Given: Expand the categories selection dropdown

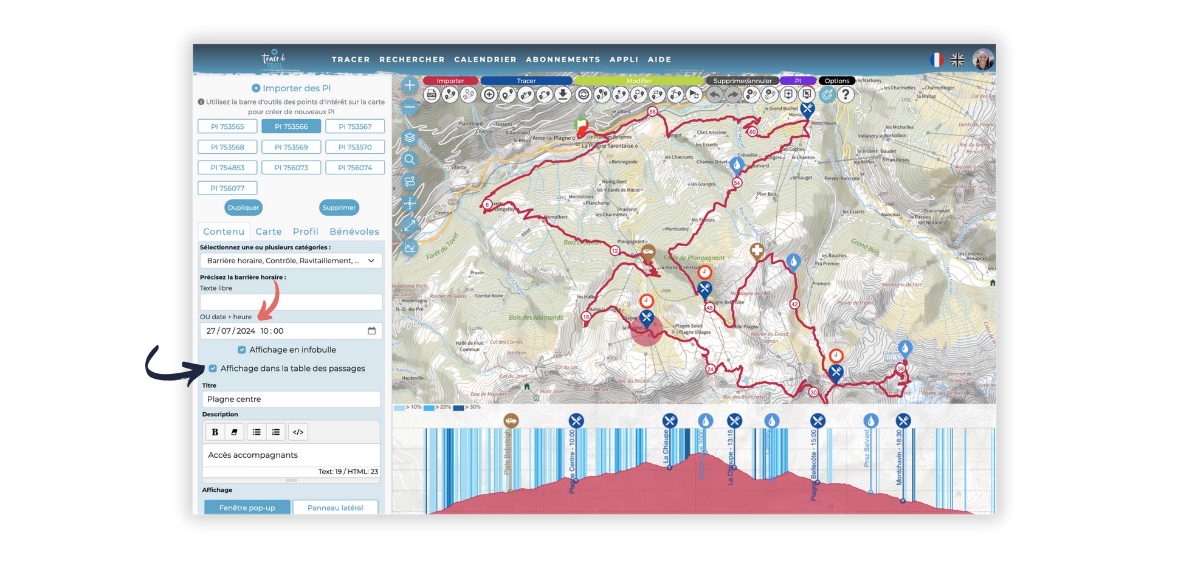Looking at the screenshot, I should 371,261.
